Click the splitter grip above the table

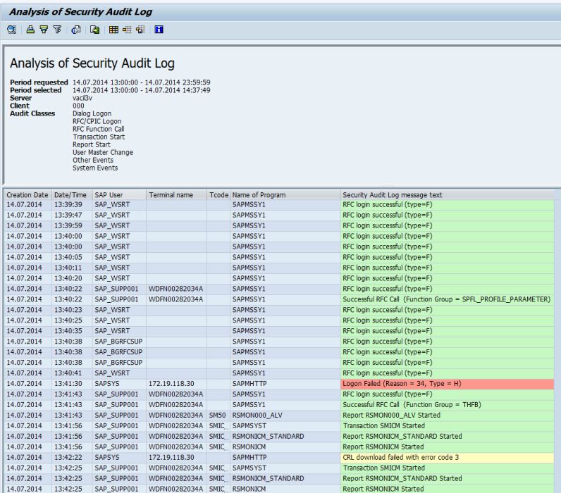(x=388, y=186)
